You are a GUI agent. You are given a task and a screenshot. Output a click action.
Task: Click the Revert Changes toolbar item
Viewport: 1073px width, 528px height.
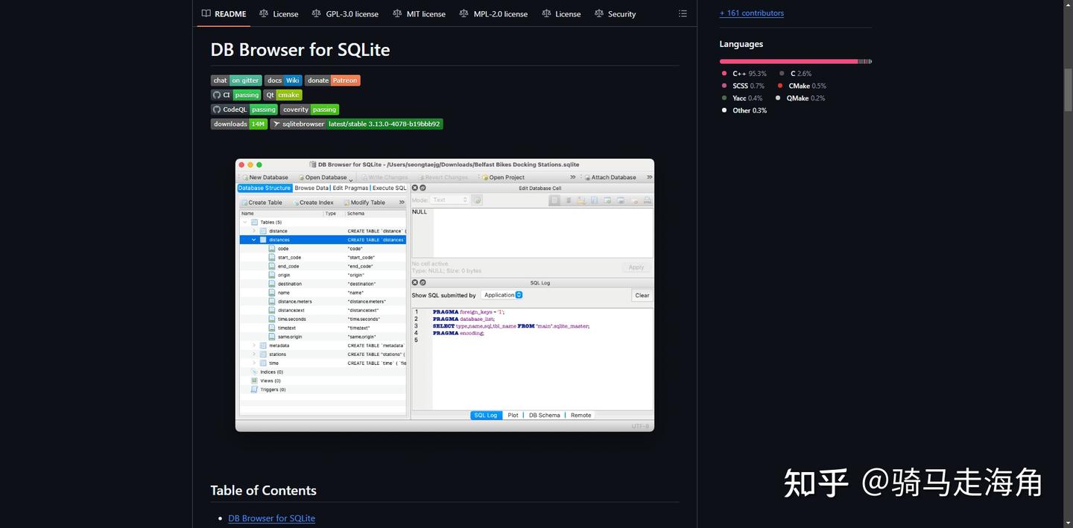pyautogui.click(x=444, y=177)
